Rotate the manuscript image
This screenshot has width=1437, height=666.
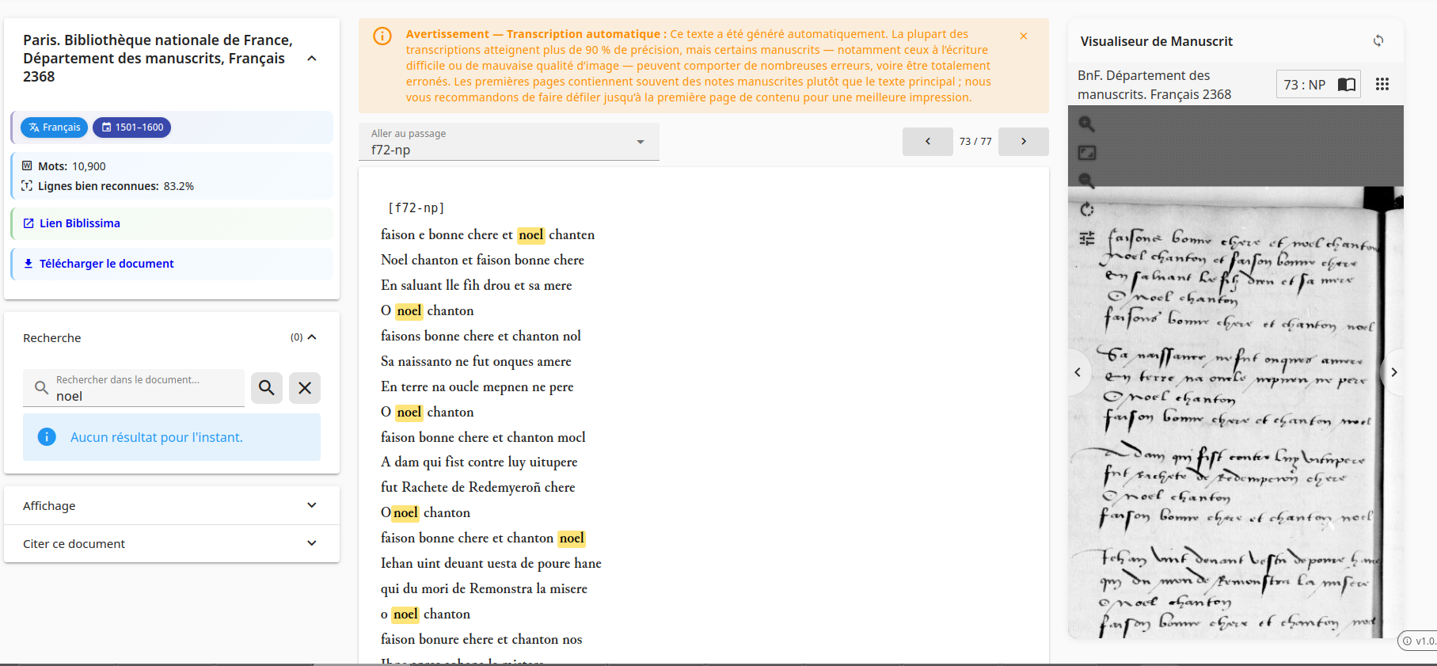pos(1087,210)
